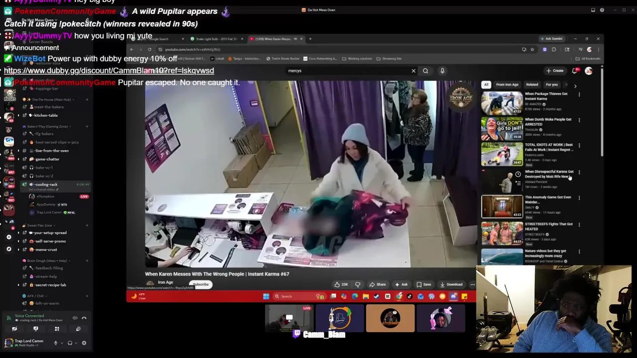Open Ask Gemini in Chrome
Screen dimensions: 637x358
click(x=552, y=39)
